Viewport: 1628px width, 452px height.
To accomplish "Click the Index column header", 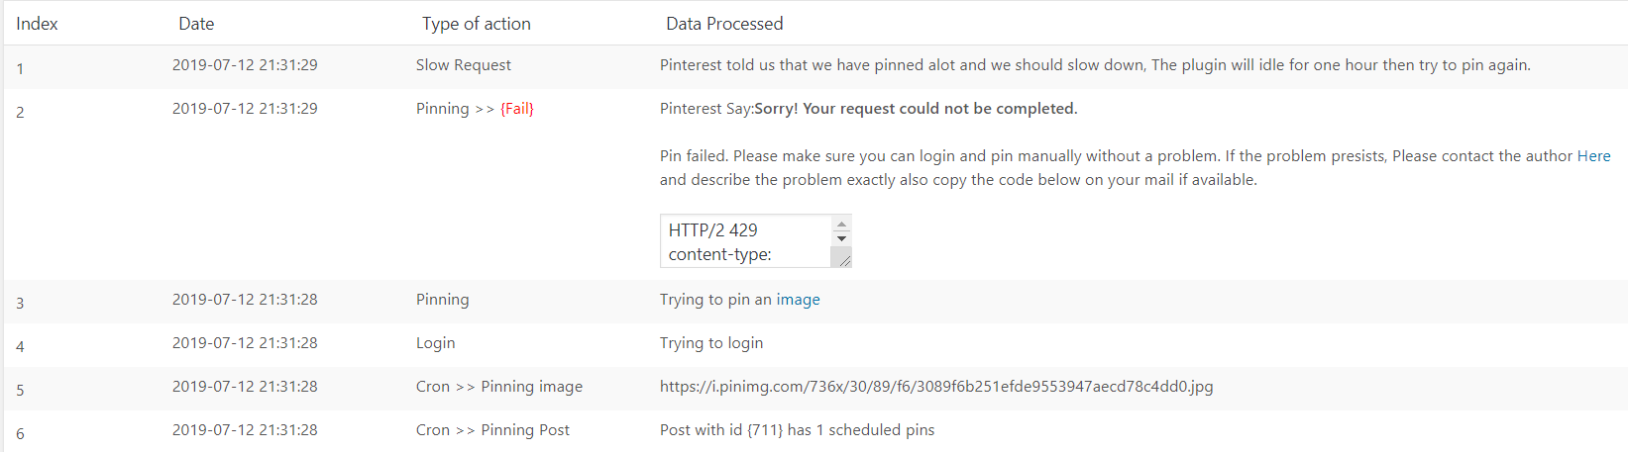I will 37,24.
